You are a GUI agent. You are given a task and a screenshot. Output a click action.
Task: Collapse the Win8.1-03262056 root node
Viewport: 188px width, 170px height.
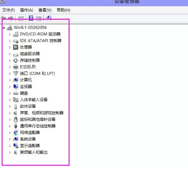[x=4, y=27]
